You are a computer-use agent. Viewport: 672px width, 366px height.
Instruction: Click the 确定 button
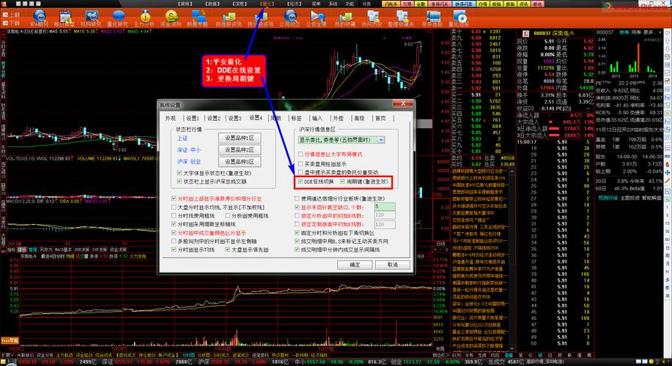355,264
